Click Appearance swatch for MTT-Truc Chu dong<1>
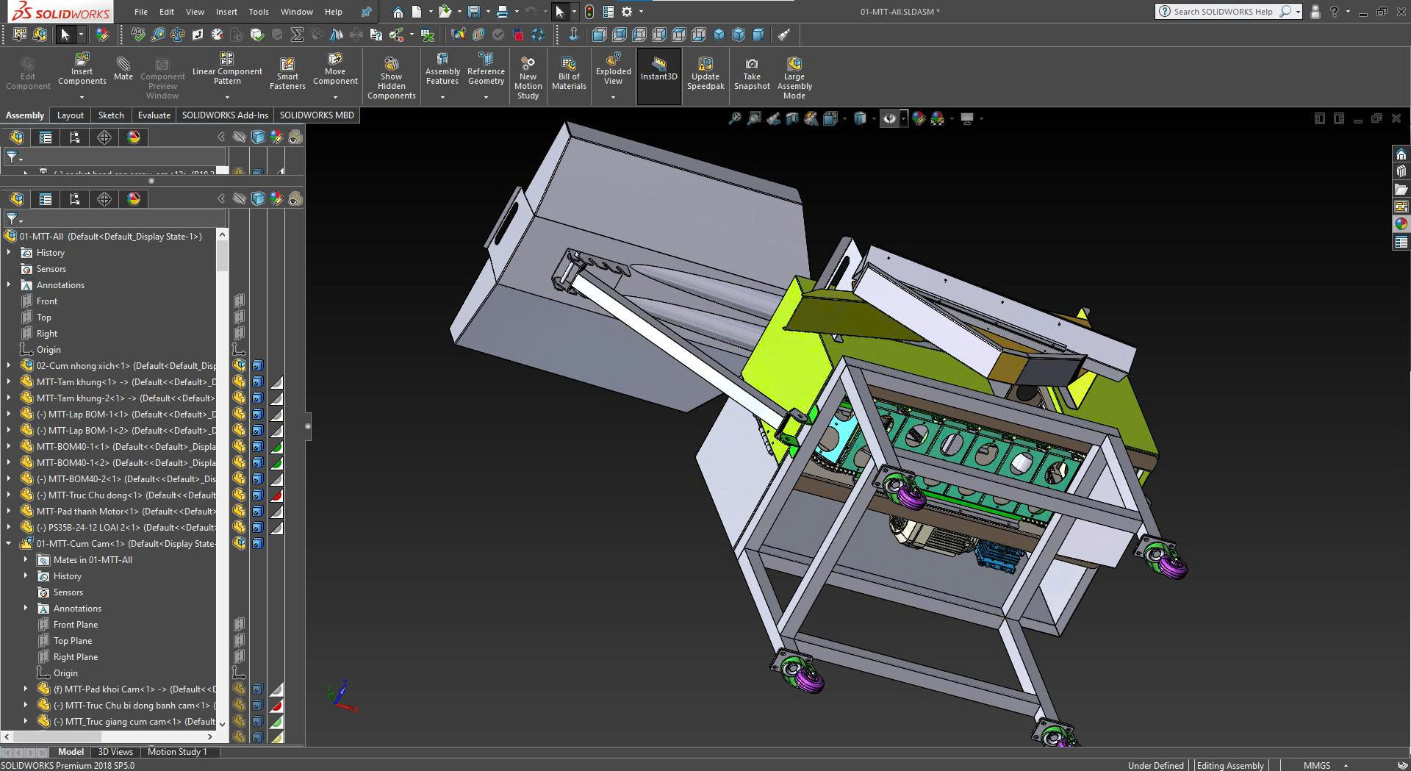Screen dimensions: 1411x771 point(276,495)
